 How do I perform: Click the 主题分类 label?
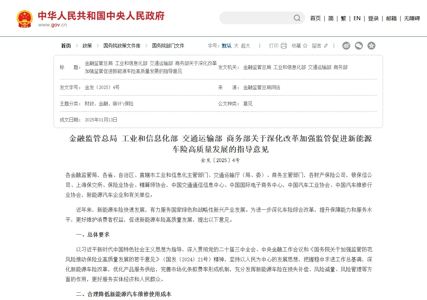click(x=70, y=104)
